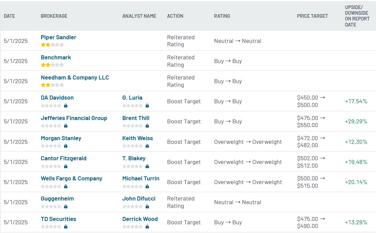Open the TD Securities brokerage link
The height and width of the screenshot is (233, 376).
[58, 219]
